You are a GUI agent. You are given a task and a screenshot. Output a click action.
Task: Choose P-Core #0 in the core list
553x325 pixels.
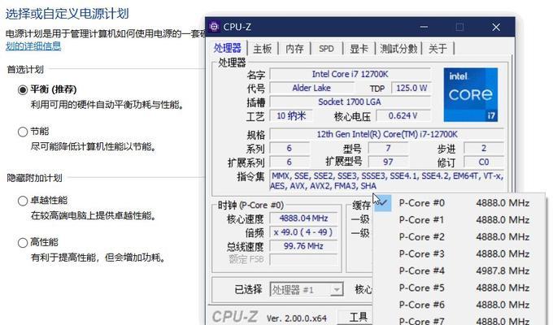point(459,203)
